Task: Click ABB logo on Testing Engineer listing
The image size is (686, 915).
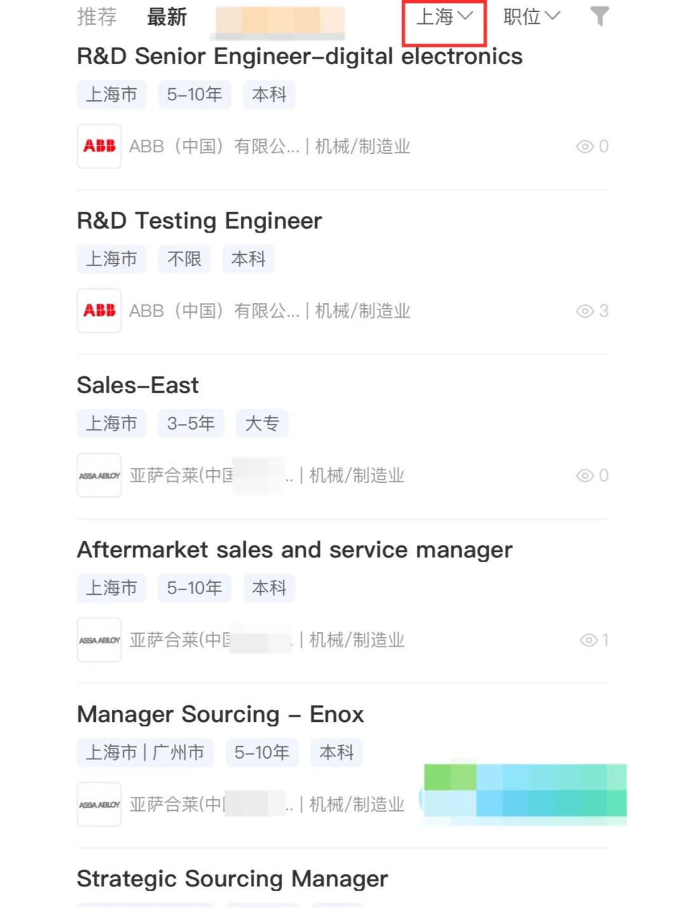Action: tap(99, 311)
